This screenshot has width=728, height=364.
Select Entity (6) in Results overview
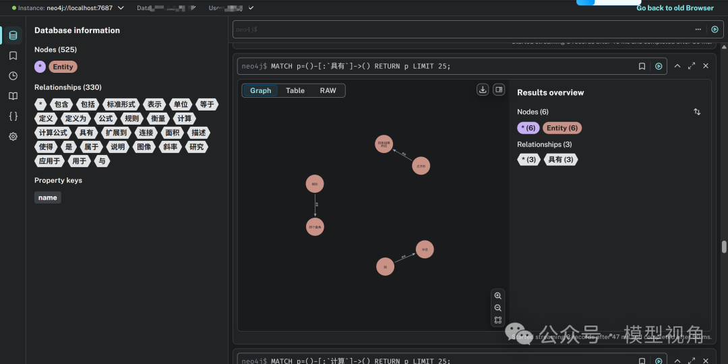[x=562, y=128]
